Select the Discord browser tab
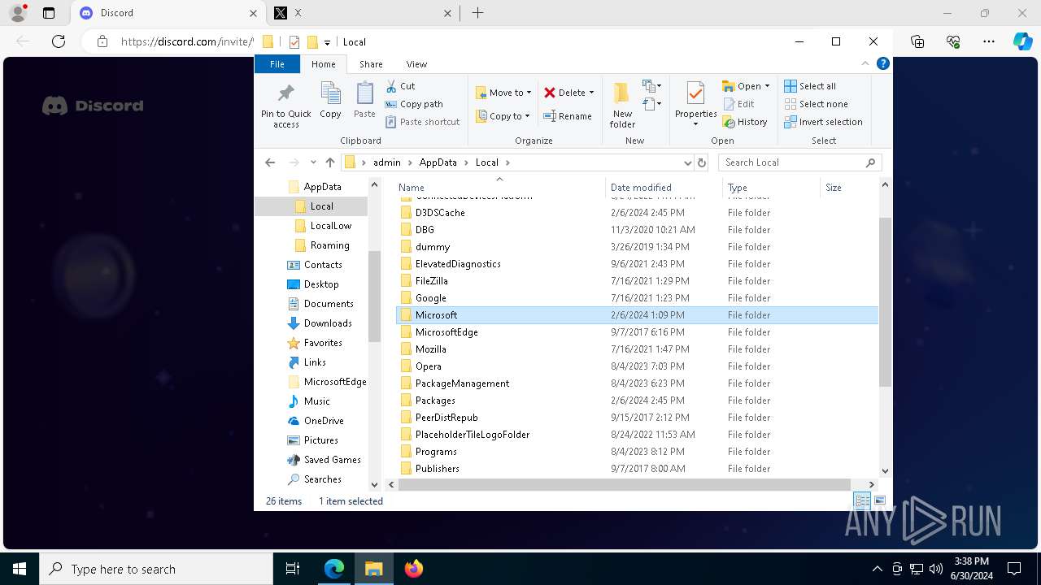Viewport: 1041px width, 585px height. (x=169, y=13)
